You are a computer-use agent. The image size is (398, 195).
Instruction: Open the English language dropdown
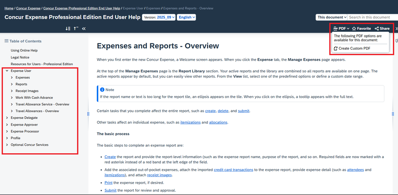pos(186,17)
